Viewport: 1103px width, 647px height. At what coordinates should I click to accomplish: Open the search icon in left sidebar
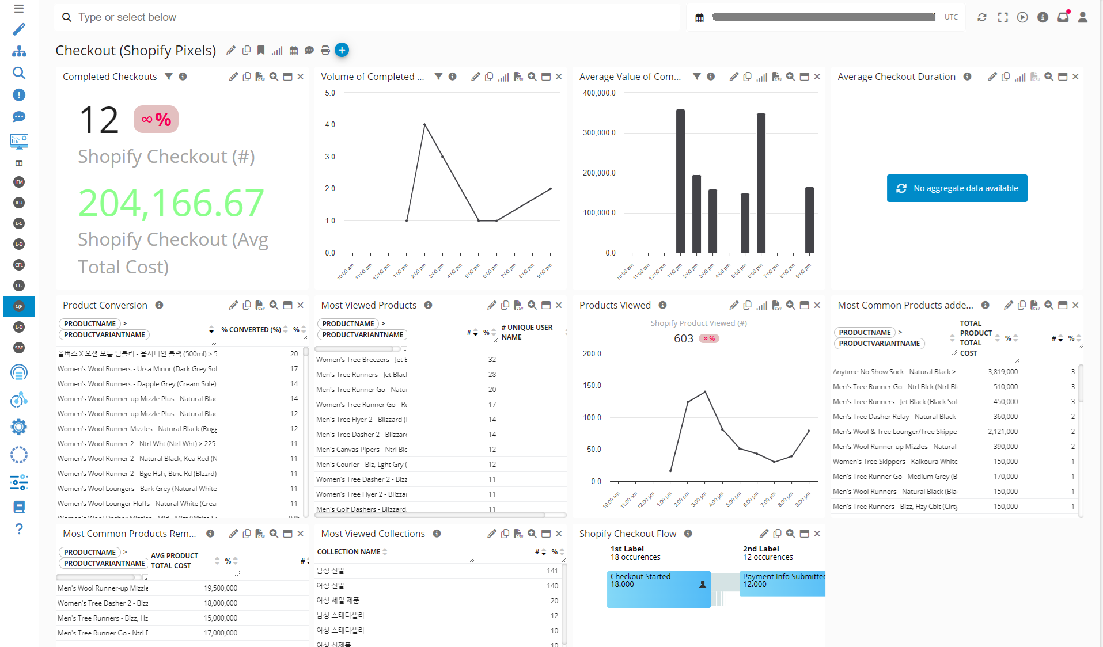pyautogui.click(x=19, y=73)
